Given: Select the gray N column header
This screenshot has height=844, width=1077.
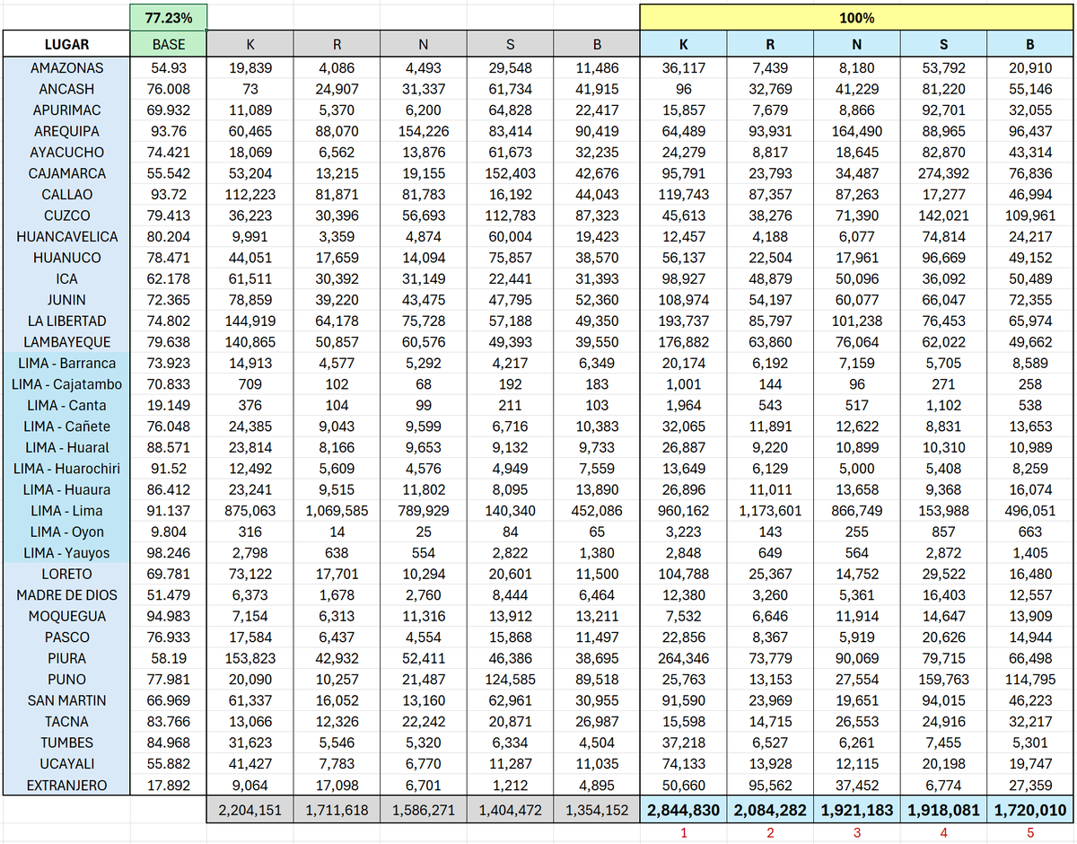Looking at the screenshot, I should (x=423, y=44).
